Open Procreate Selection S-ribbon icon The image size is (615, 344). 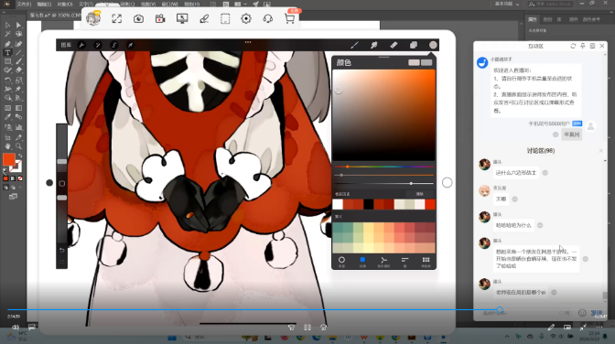coord(114,45)
